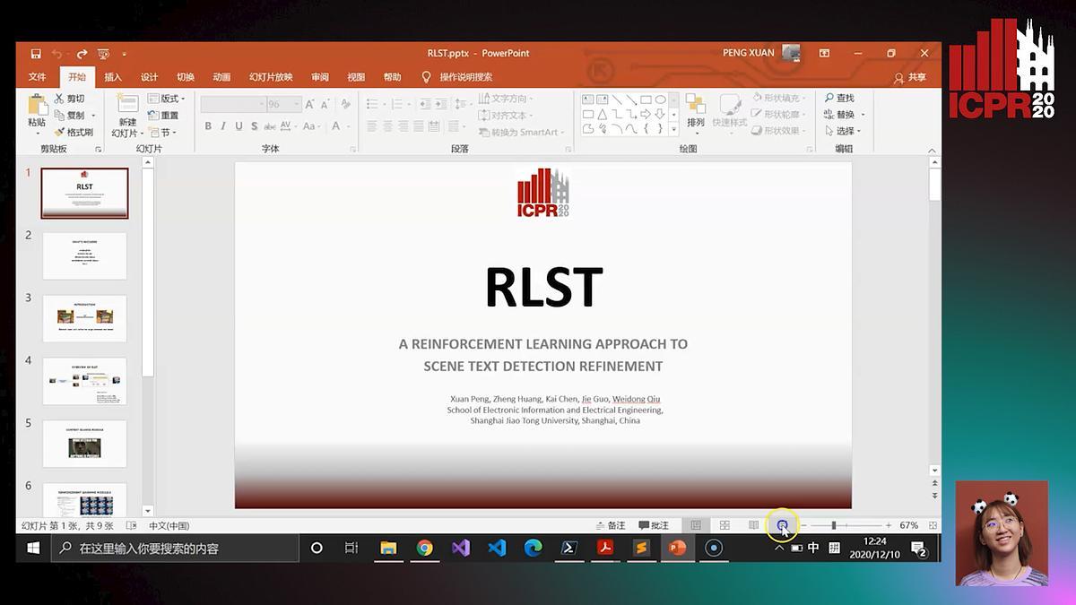The height and width of the screenshot is (605, 1076).
Task: Click the zoom slider in status bar
Action: tap(834, 525)
